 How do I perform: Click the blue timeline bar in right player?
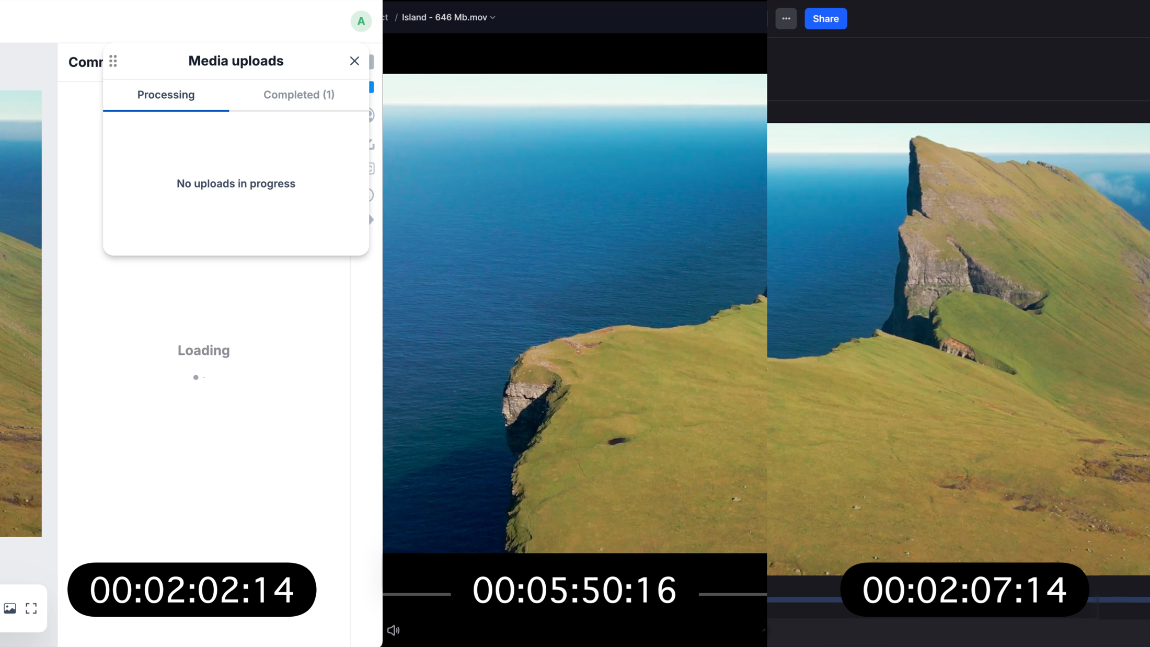(x=805, y=599)
